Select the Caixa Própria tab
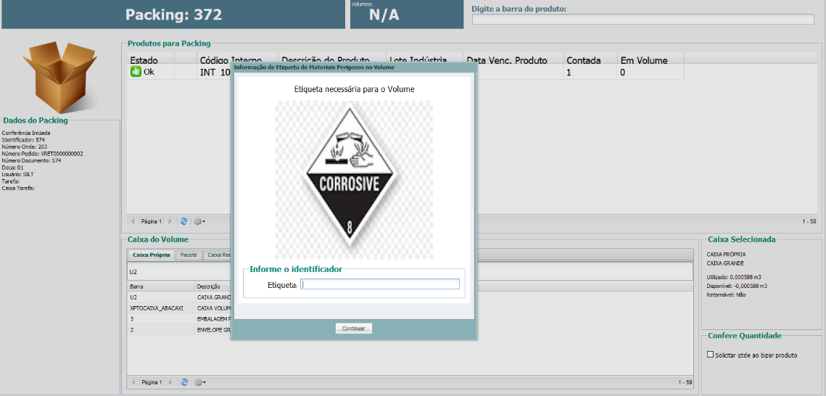 tap(151, 255)
